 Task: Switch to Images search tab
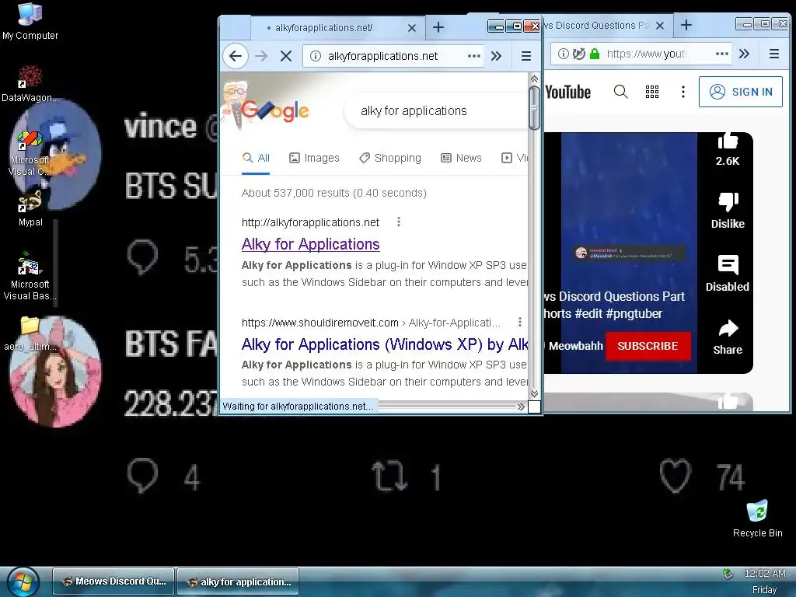coord(314,158)
